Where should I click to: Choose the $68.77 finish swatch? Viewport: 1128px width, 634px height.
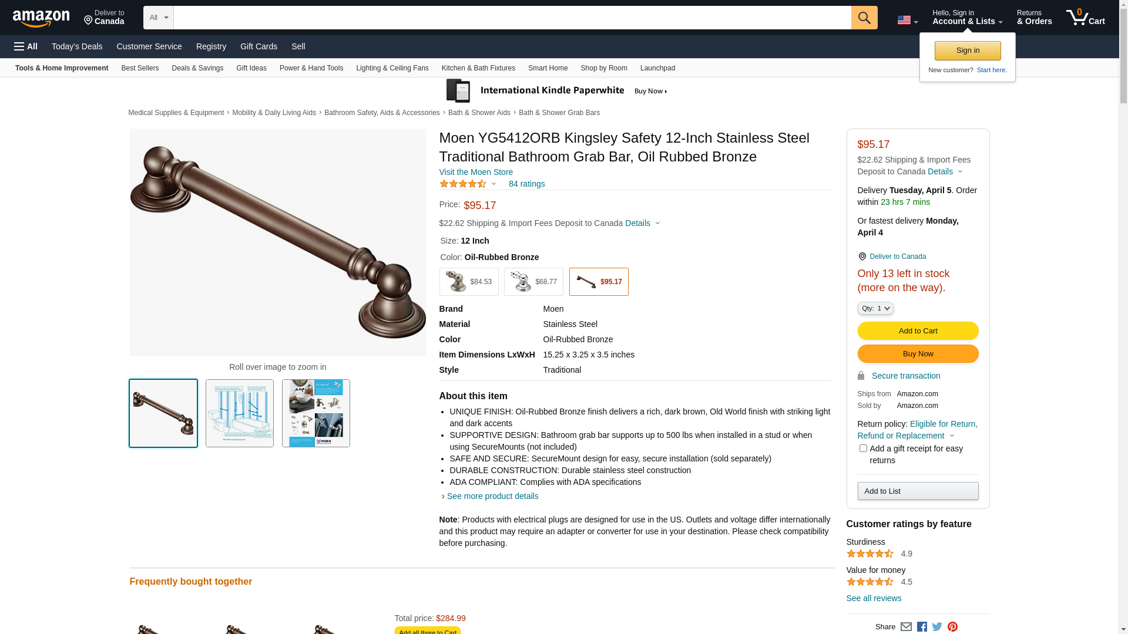[533, 282]
